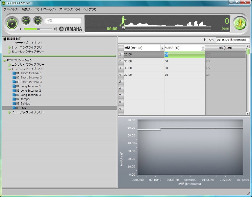Open the %HRR (%) column dropdown
Screen dimensions: 252x197
tap(203, 48)
